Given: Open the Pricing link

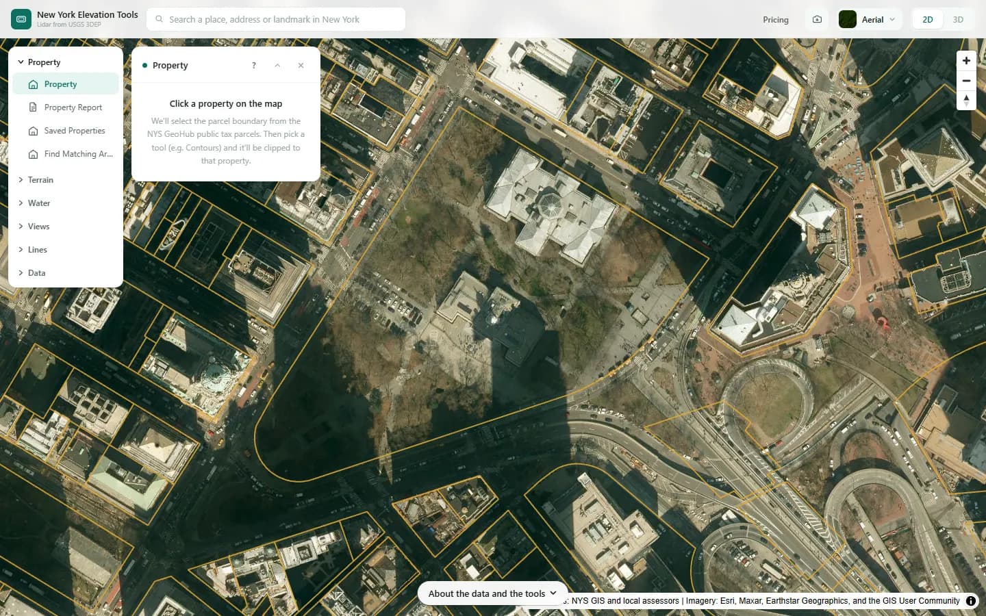Looking at the screenshot, I should pos(776,20).
